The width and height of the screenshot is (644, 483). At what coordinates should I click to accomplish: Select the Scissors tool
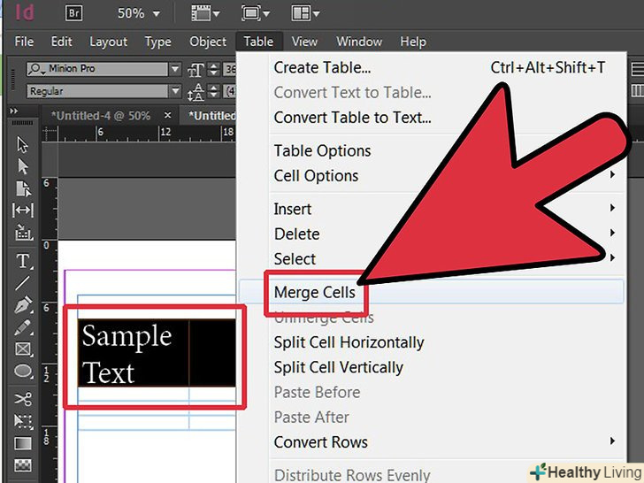(23, 399)
